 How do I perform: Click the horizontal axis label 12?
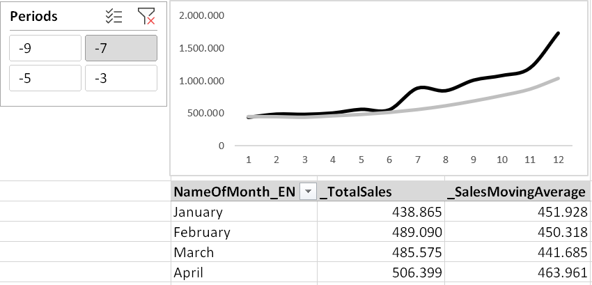[558, 160]
